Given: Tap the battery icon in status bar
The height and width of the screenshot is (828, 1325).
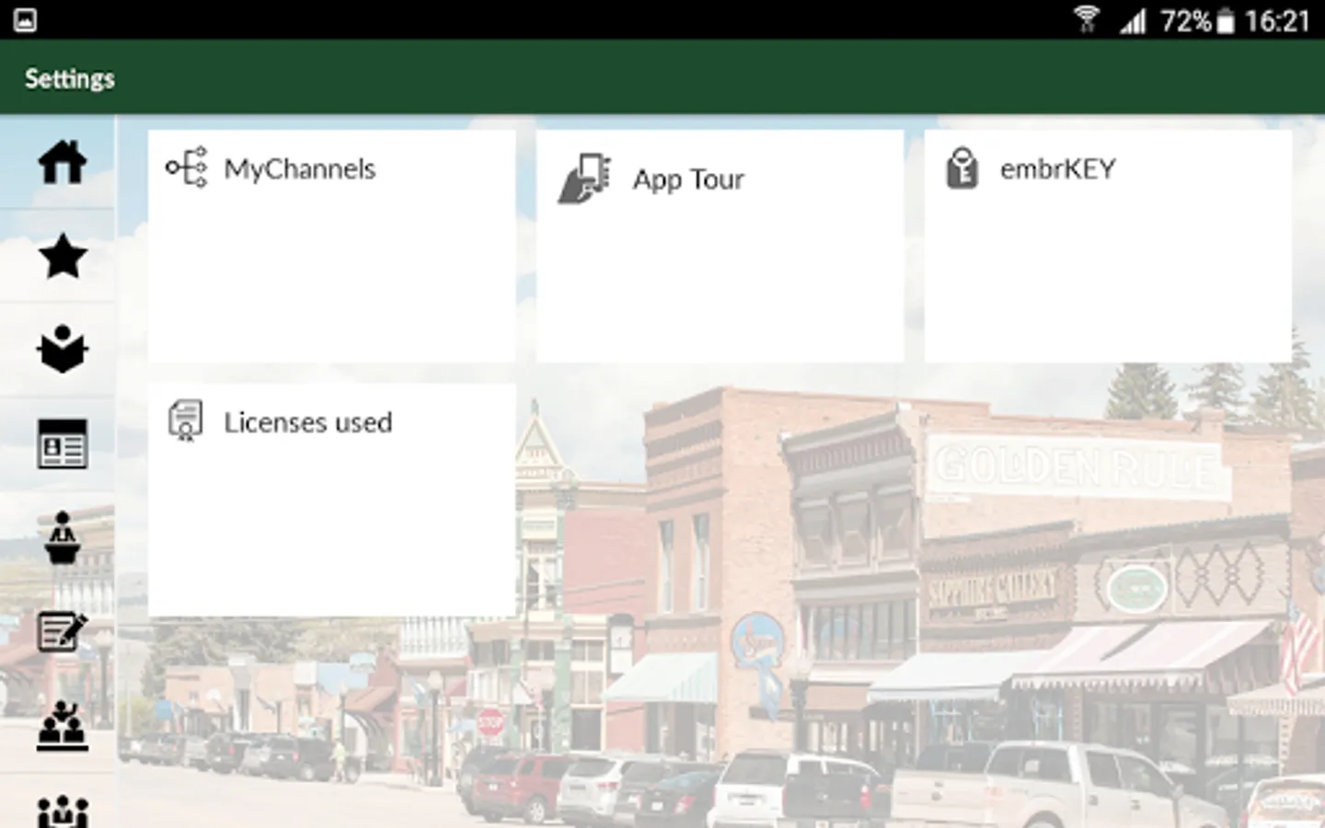Looking at the screenshot, I should point(1226,20).
